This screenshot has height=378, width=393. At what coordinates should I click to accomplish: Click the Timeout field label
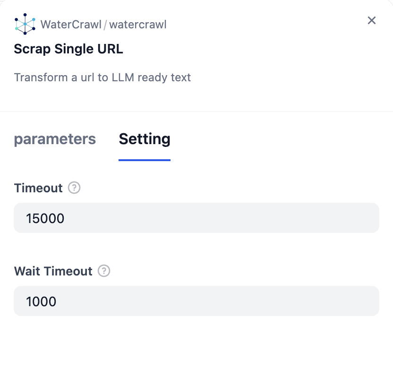[38, 188]
